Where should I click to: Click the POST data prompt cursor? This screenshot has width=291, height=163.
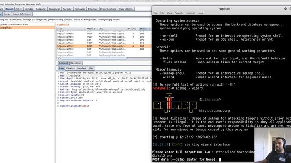tap(220, 159)
